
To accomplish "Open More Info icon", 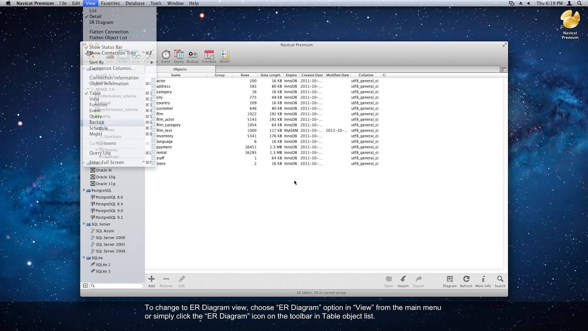I will pos(483,279).
